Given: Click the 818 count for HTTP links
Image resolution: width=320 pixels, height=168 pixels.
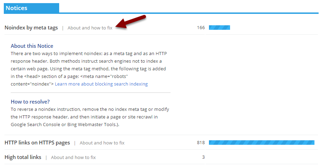Looking at the screenshot, I should [201, 143].
